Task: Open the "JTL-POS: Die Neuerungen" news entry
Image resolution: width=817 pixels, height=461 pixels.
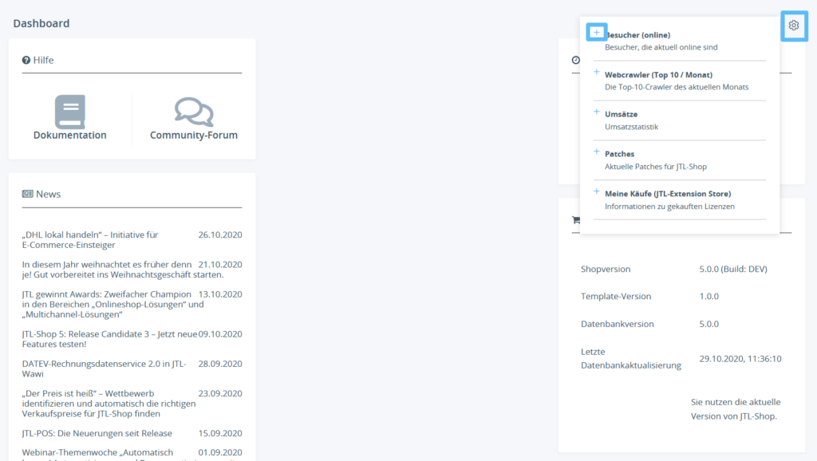Action: tap(97, 434)
